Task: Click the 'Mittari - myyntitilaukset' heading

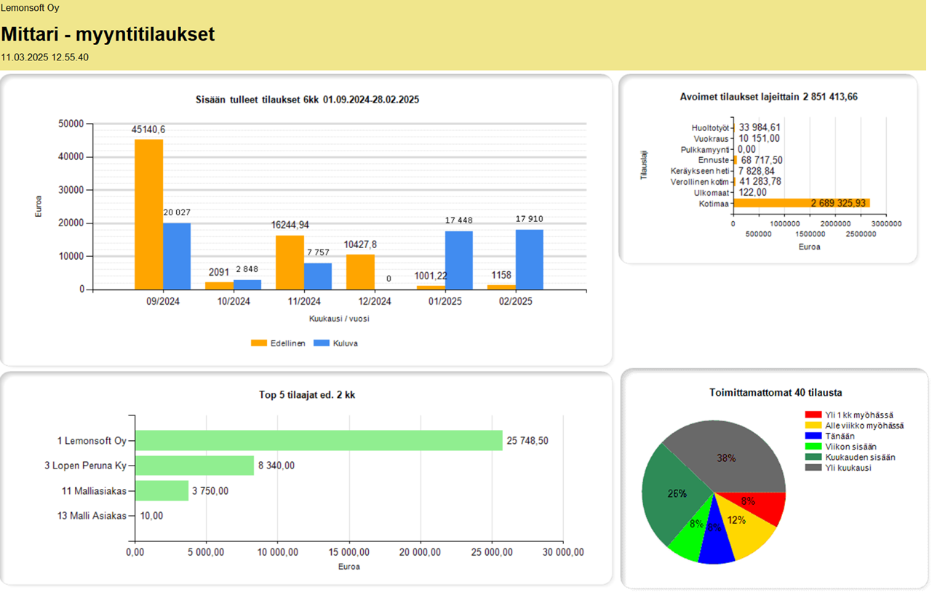Action: point(108,34)
